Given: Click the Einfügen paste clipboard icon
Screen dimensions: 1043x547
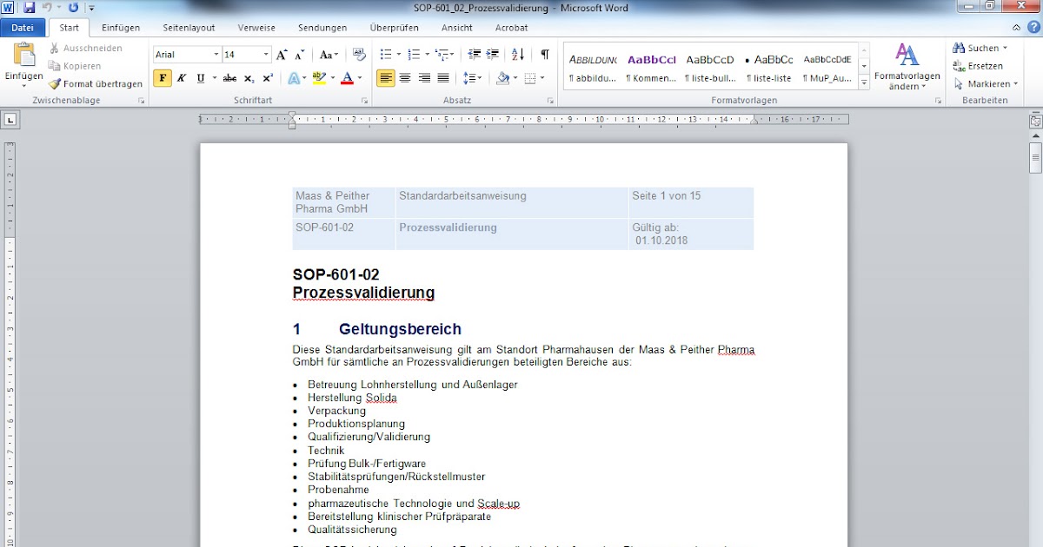Looking at the screenshot, I should [23, 56].
